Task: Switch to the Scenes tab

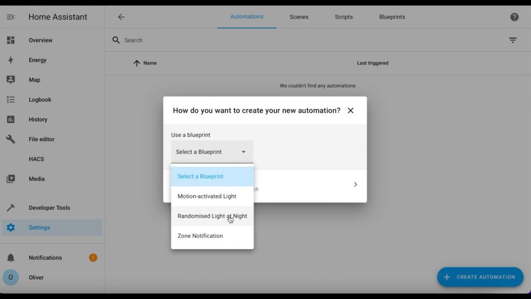Action: (x=299, y=17)
